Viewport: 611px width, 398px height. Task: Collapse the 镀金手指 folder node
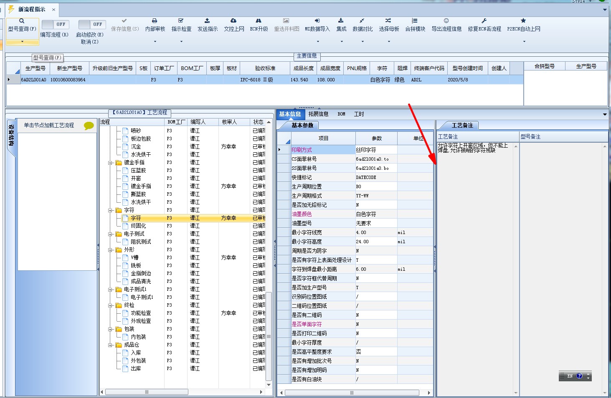(111, 163)
